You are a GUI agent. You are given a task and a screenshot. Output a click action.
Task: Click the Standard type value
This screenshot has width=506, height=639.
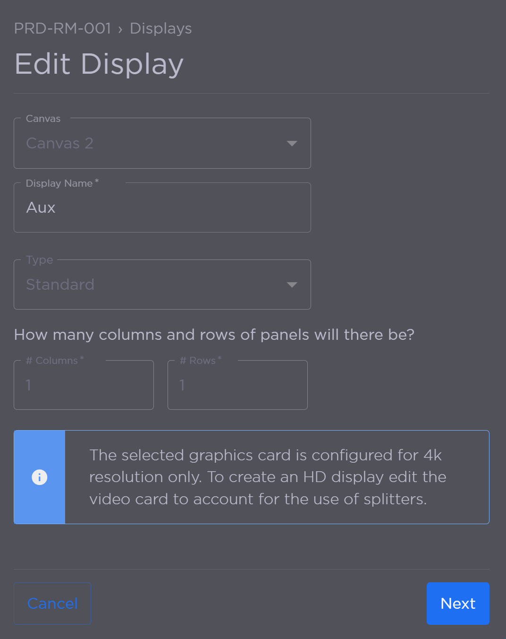[x=60, y=285]
